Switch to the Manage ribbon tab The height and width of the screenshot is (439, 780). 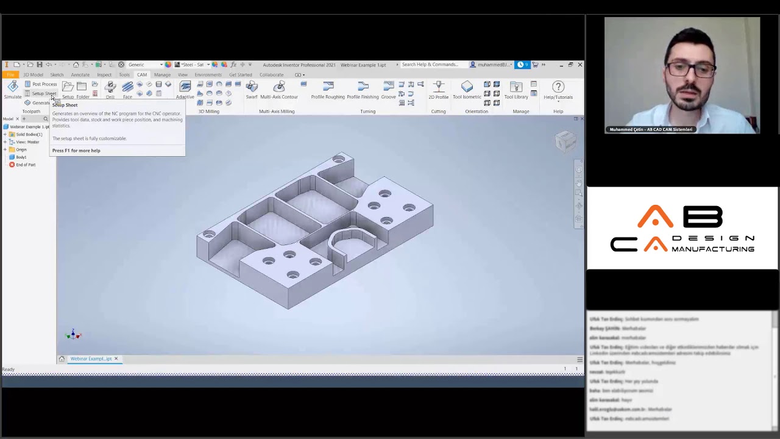[x=162, y=74]
